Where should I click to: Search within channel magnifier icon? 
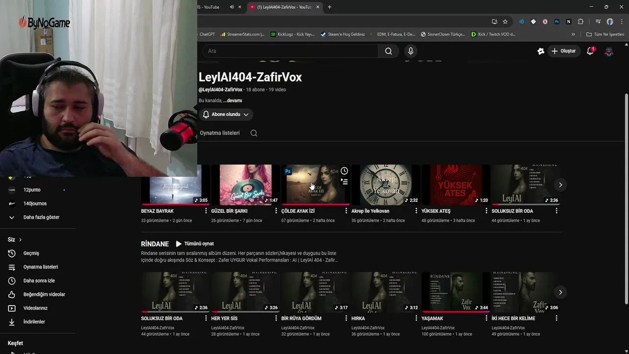pyautogui.click(x=254, y=133)
